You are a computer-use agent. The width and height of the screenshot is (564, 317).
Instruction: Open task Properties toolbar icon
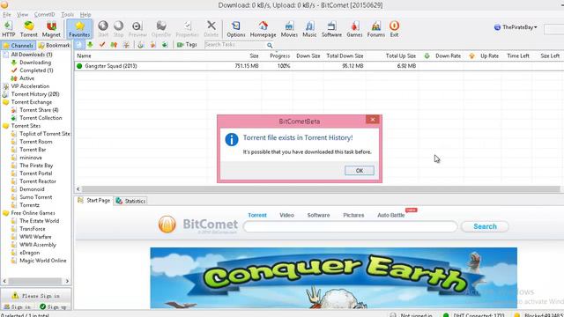(187, 29)
